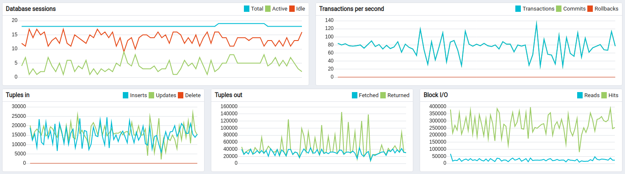Image resolution: width=625 pixels, height=174 pixels.
Task: Toggle the Returned legend label
Action: click(398, 95)
